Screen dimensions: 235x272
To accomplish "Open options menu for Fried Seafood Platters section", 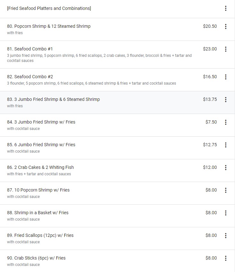I will 226,8.
